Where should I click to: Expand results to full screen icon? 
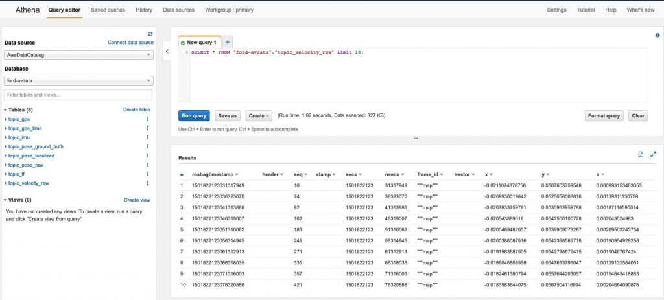pos(653,154)
